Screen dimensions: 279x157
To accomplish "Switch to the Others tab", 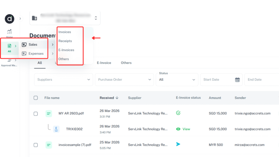I will [x=126, y=63].
